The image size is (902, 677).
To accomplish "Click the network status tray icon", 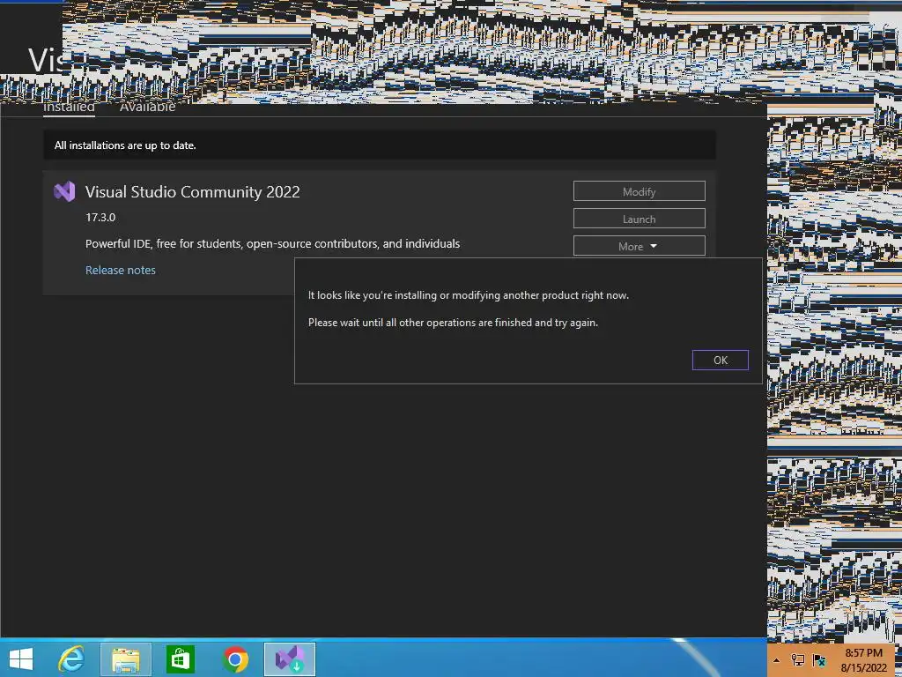I will (798, 660).
